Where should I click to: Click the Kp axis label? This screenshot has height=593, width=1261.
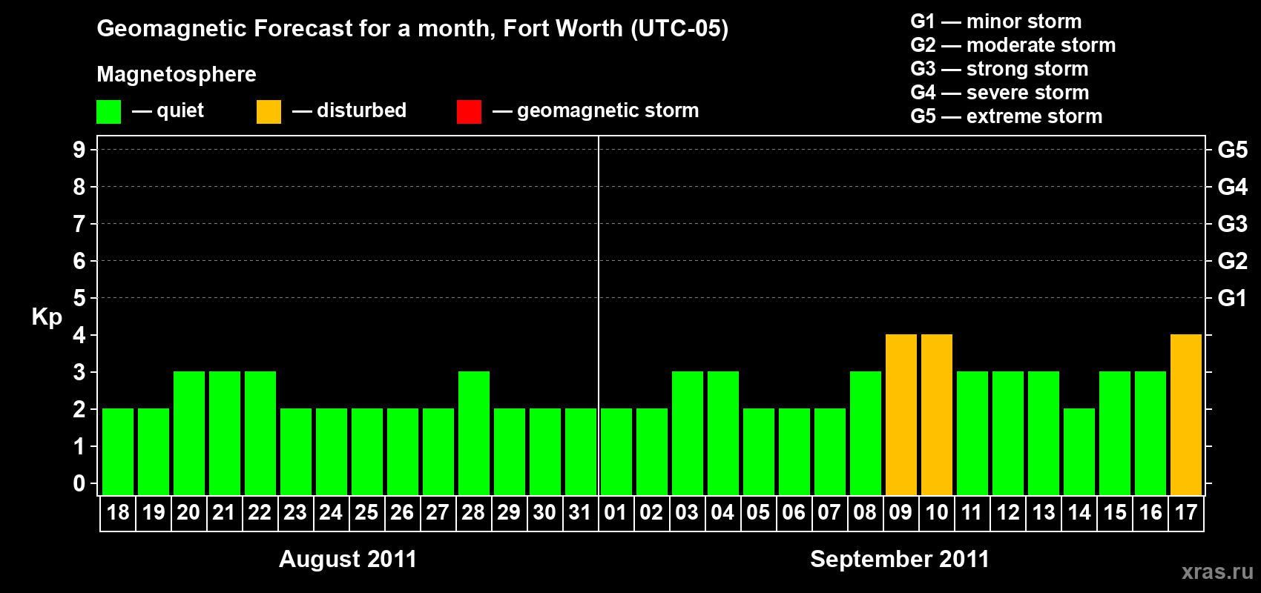(x=47, y=317)
